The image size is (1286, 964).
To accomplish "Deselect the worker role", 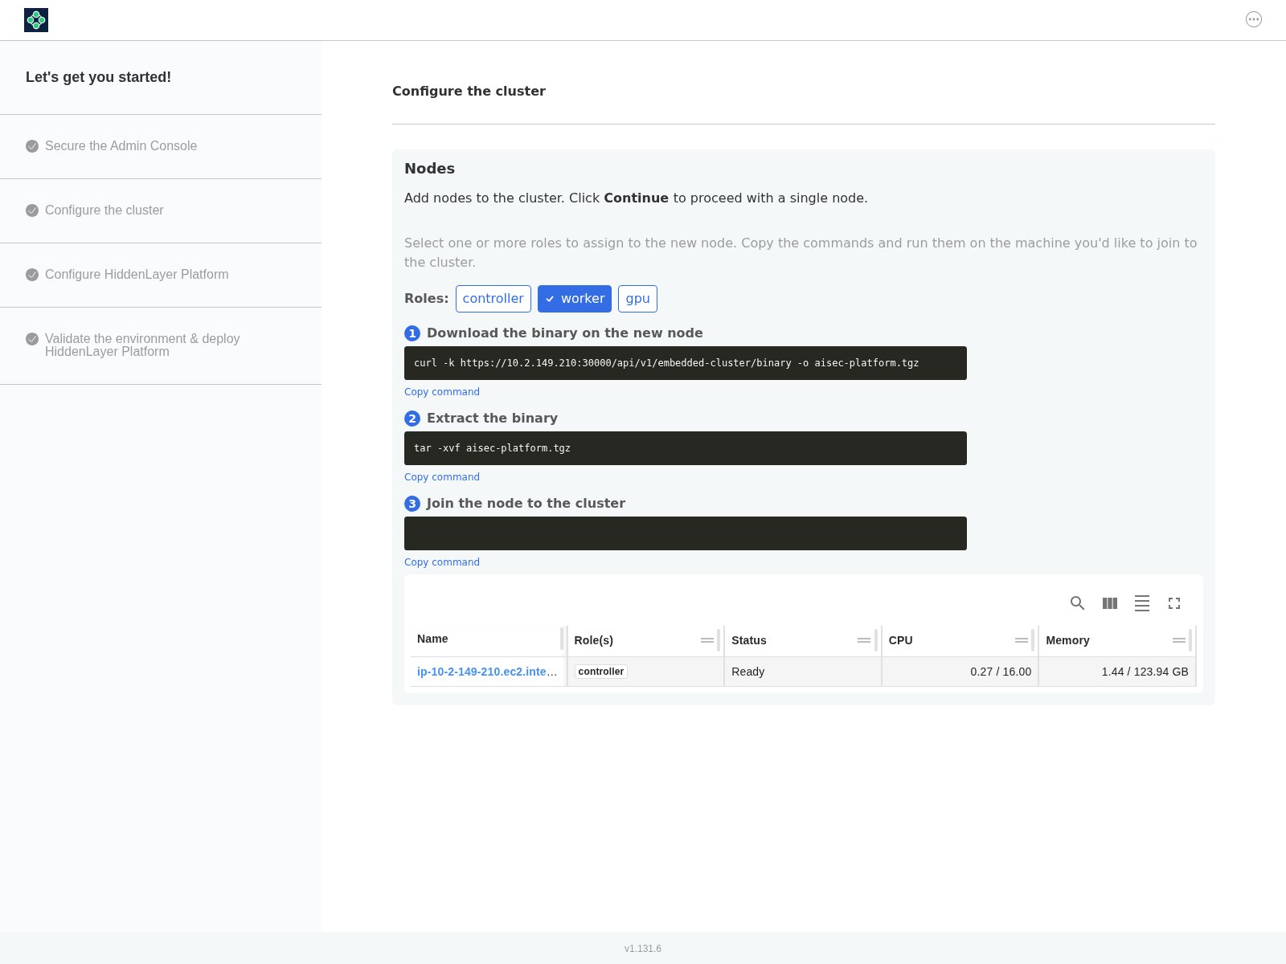I will [x=575, y=299].
